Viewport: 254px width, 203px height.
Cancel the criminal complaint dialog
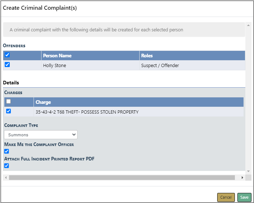(226, 197)
